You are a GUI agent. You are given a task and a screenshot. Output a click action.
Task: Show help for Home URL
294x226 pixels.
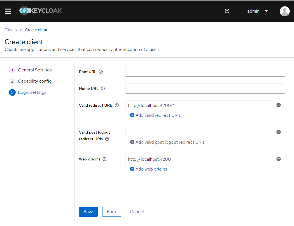pyautogui.click(x=103, y=88)
